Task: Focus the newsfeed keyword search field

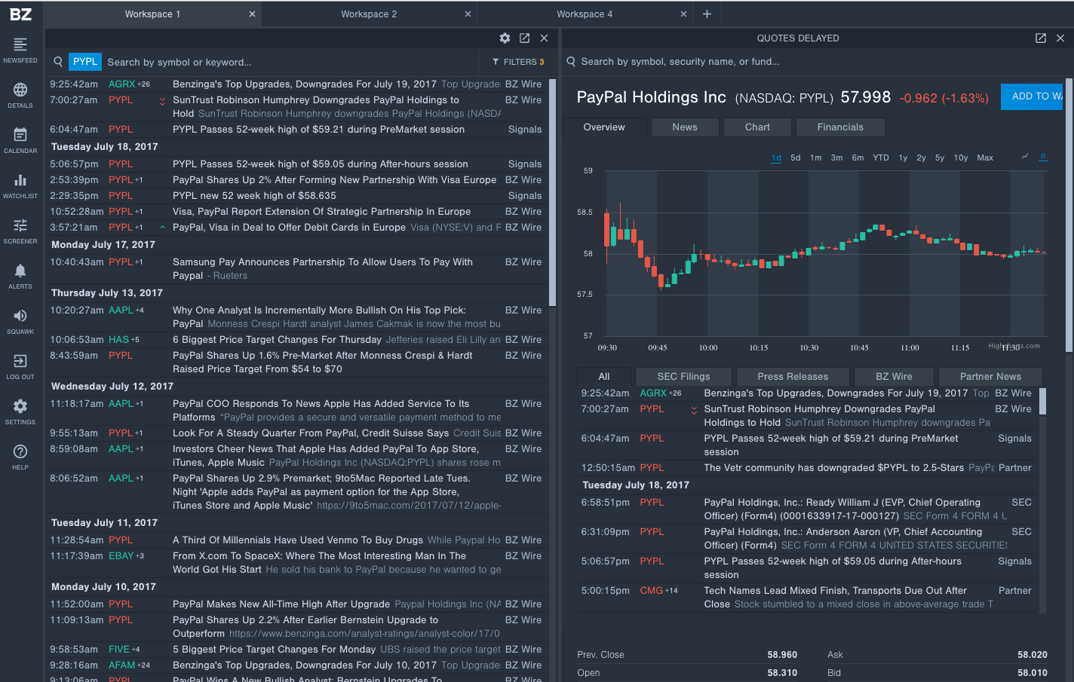Action: click(x=290, y=62)
